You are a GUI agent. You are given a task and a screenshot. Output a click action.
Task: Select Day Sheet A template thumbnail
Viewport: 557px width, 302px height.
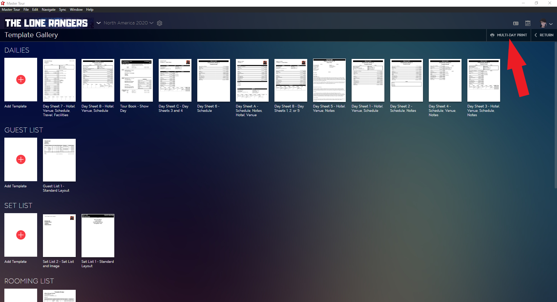pos(252,80)
